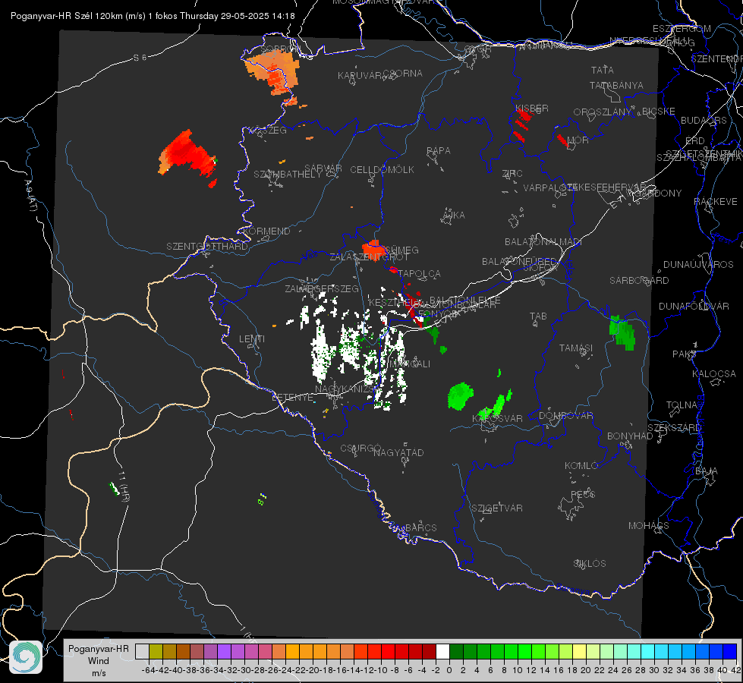The height and width of the screenshot is (683, 743).
Task: Click the MARCALI town label
Action: [410, 364]
